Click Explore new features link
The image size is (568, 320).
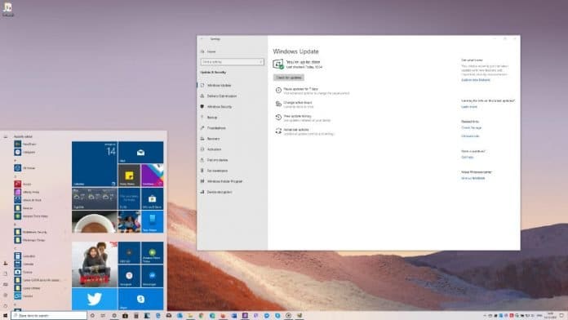click(x=475, y=80)
